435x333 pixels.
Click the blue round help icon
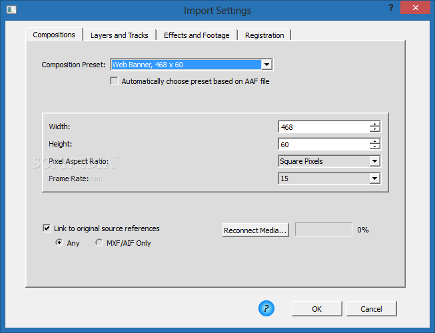pyautogui.click(x=266, y=308)
